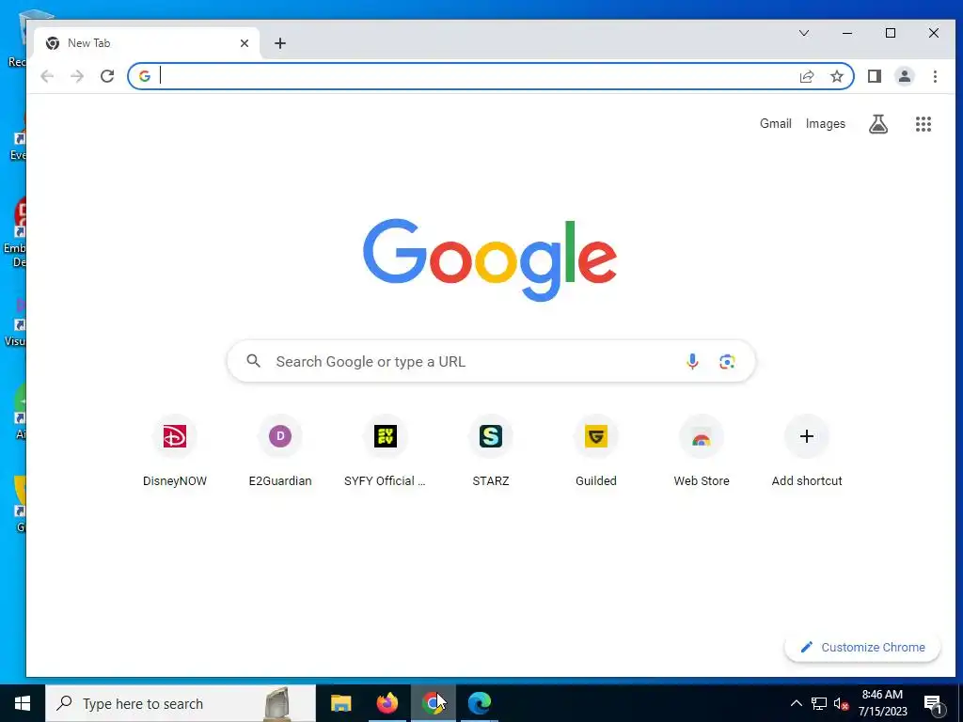Click the muted volume tray icon
Screen dimensions: 963x722
tap(842, 703)
